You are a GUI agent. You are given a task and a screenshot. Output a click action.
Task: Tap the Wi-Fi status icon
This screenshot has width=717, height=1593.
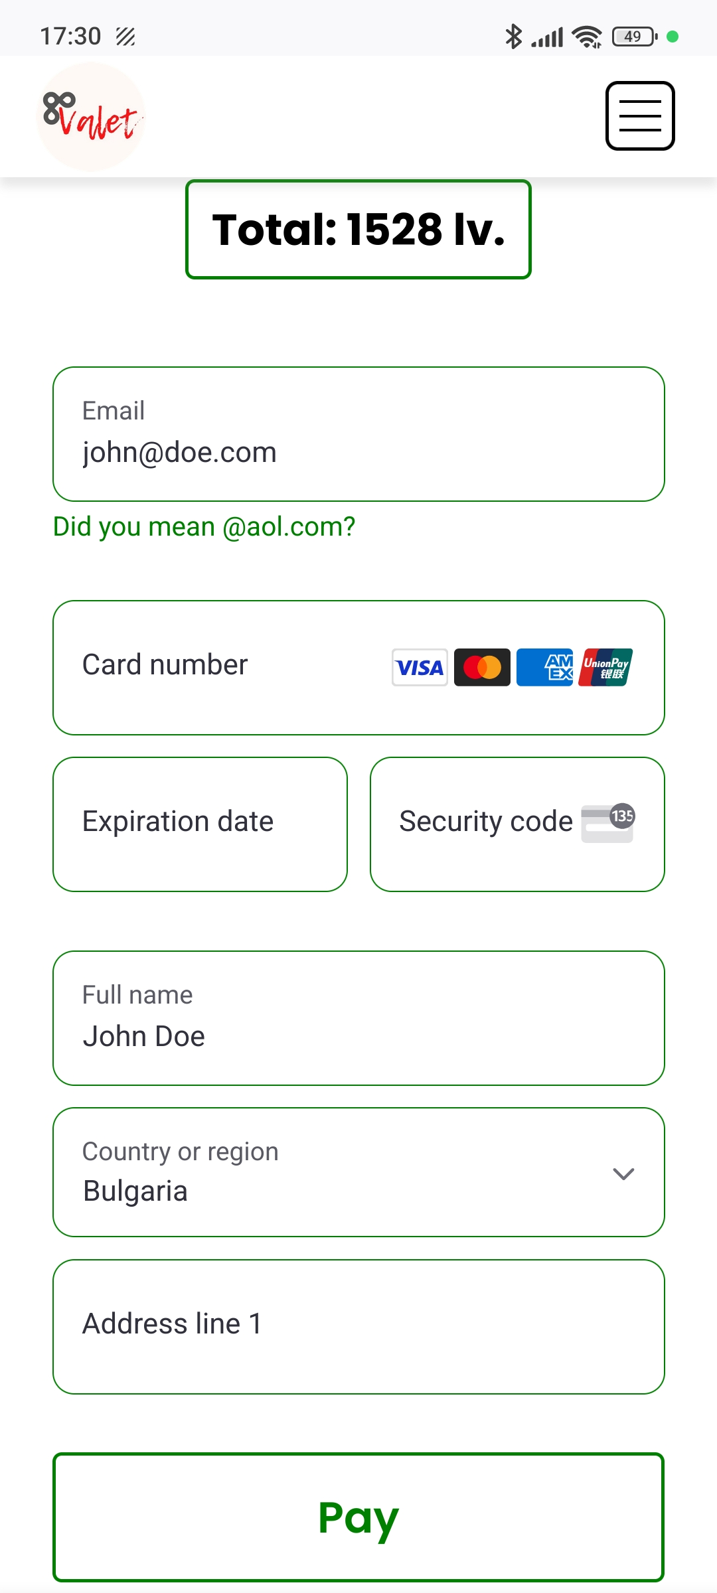(587, 37)
